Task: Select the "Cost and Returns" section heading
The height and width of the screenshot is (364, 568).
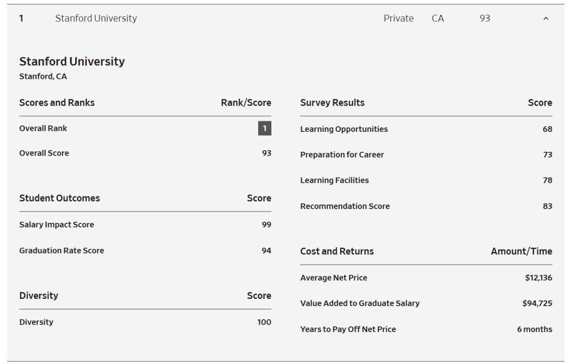Action: tap(337, 251)
